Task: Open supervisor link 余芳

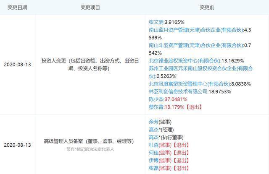Action: 153,122
